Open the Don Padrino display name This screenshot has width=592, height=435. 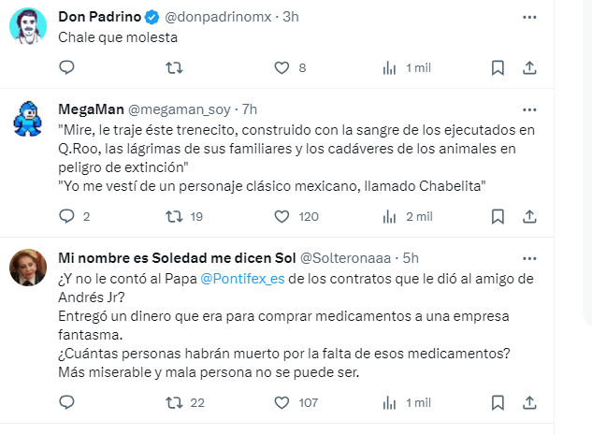pyautogui.click(x=95, y=17)
